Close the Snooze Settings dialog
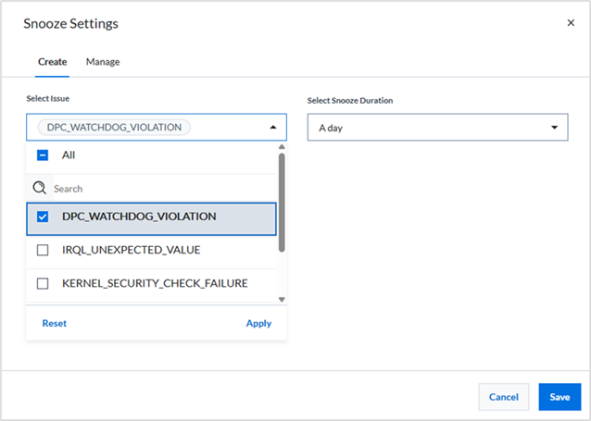 tap(571, 23)
